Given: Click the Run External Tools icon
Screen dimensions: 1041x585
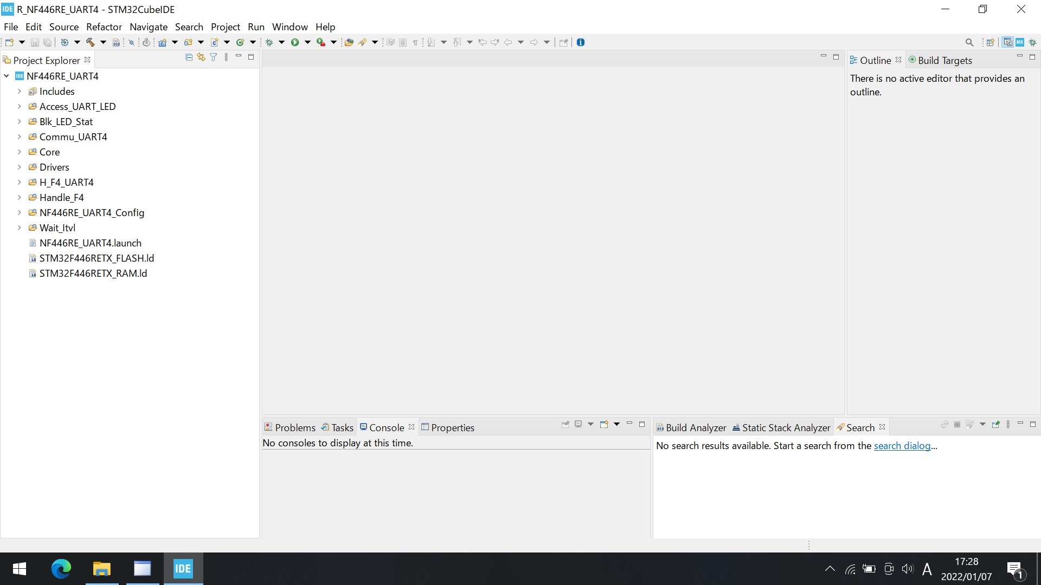Looking at the screenshot, I should pos(321,42).
